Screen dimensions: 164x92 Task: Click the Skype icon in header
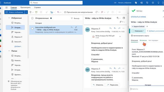coord(136,3)
